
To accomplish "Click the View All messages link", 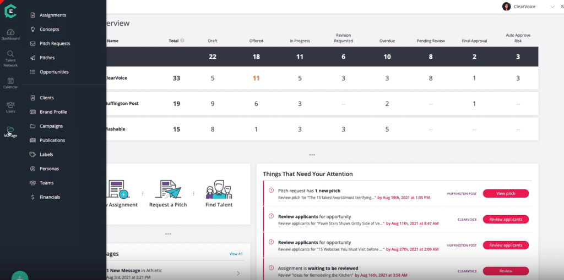I will point(236,254).
